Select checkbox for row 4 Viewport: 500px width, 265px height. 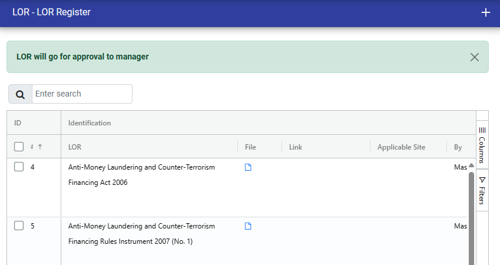19,167
